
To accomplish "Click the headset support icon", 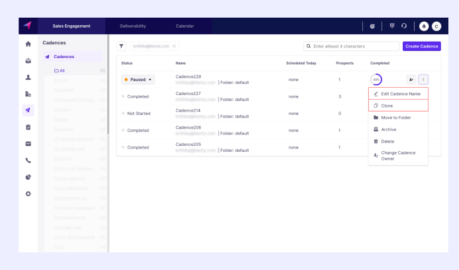I will coord(404,26).
